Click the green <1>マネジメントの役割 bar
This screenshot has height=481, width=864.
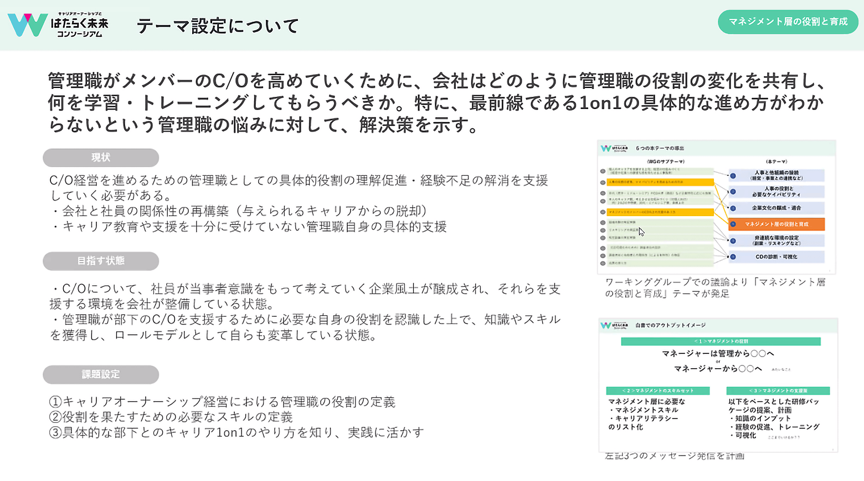click(721, 342)
